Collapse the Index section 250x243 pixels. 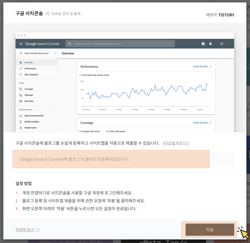(54, 83)
